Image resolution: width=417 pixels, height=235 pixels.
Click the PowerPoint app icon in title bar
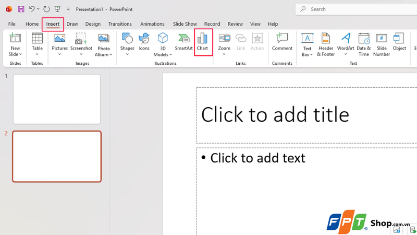point(9,9)
